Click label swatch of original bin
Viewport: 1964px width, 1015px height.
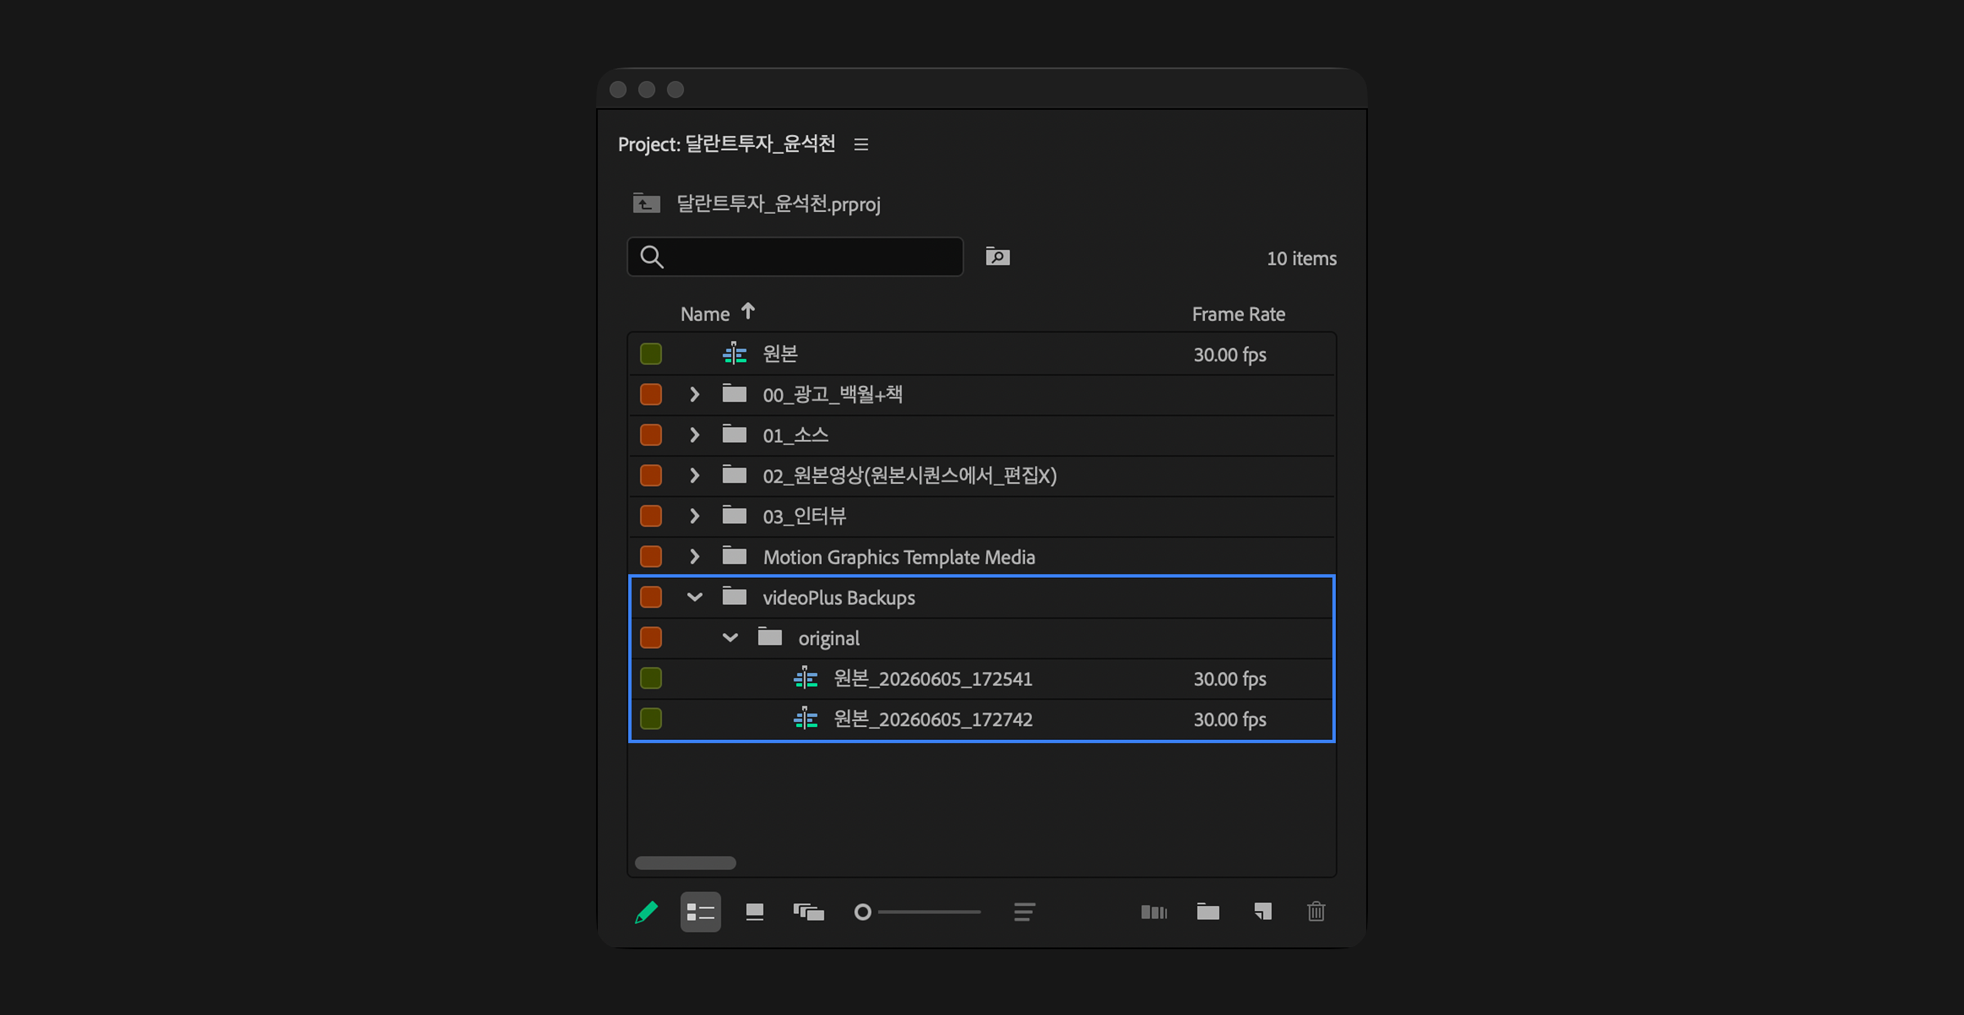click(x=650, y=637)
